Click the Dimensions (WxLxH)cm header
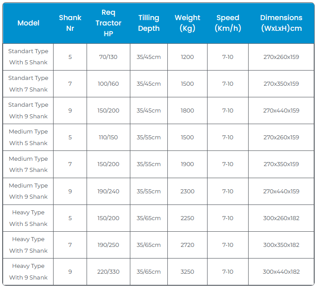The height and width of the screenshot is (292, 320). click(x=281, y=23)
